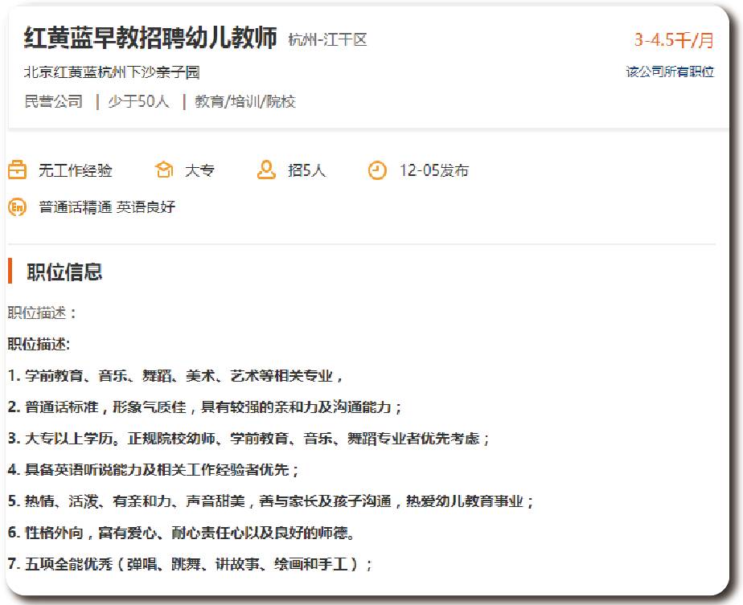
Task: Click the 教育/培训/院校 industry text
Action: pos(245,101)
